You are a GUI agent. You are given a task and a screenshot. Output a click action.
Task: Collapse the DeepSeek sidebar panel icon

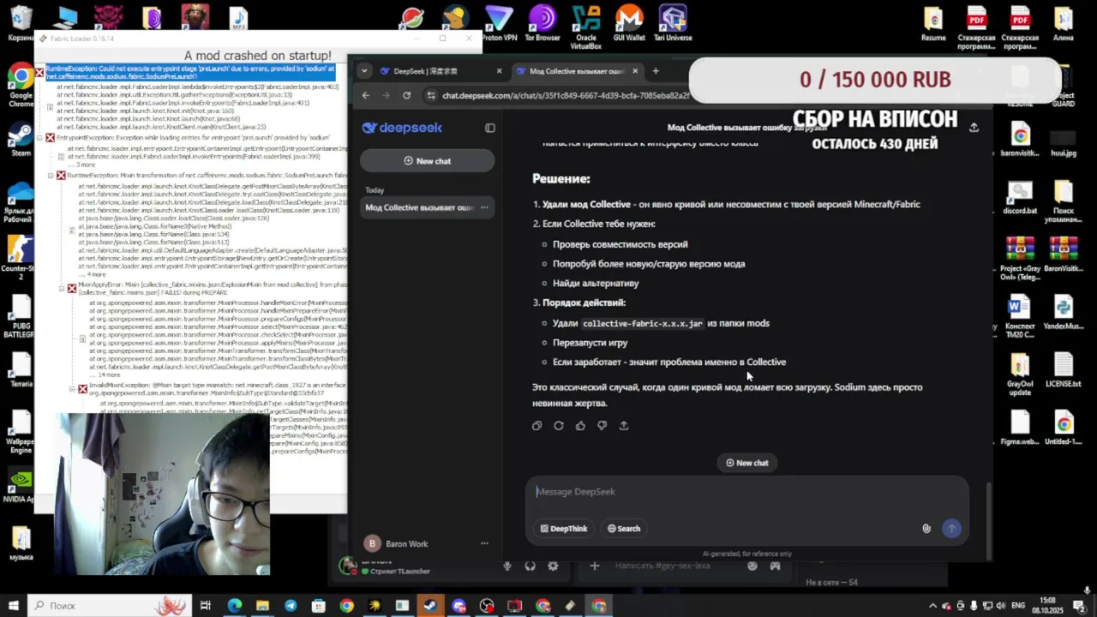point(490,128)
